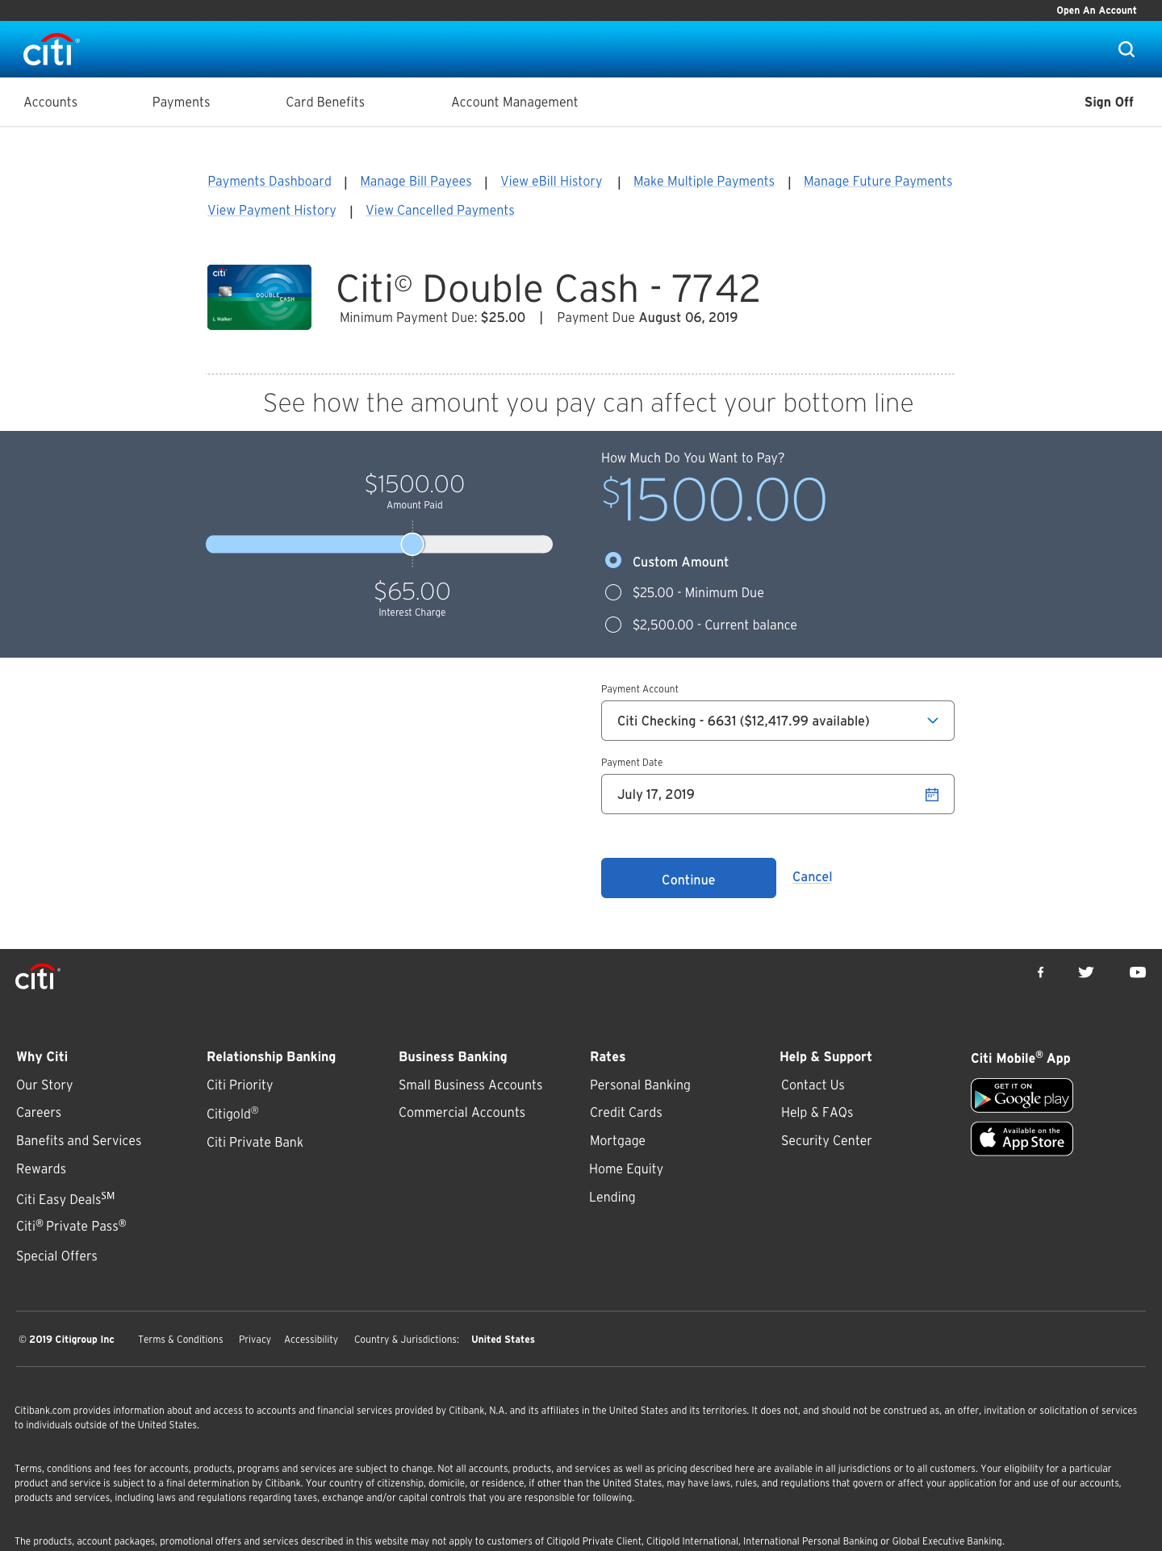Open Benefits and Services footer link
The width and height of the screenshot is (1162, 1551).
click(78, 1141)
